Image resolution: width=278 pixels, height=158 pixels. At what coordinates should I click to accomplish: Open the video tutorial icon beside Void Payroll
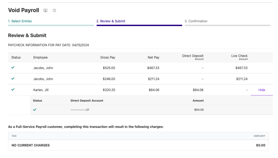click(x=45, y=11)
